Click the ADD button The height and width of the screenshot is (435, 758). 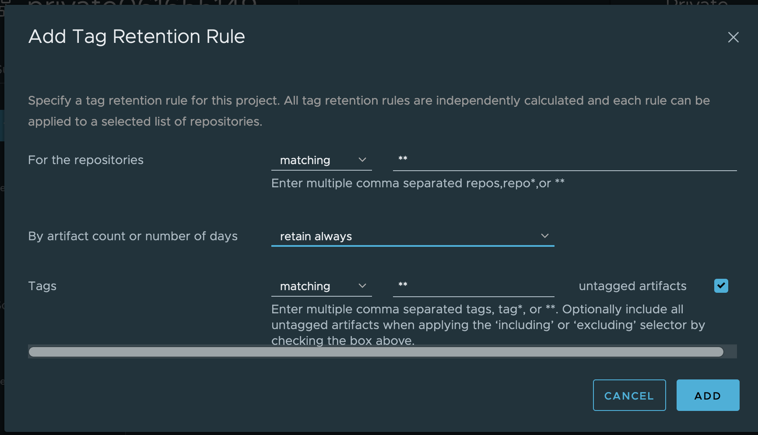707,395
